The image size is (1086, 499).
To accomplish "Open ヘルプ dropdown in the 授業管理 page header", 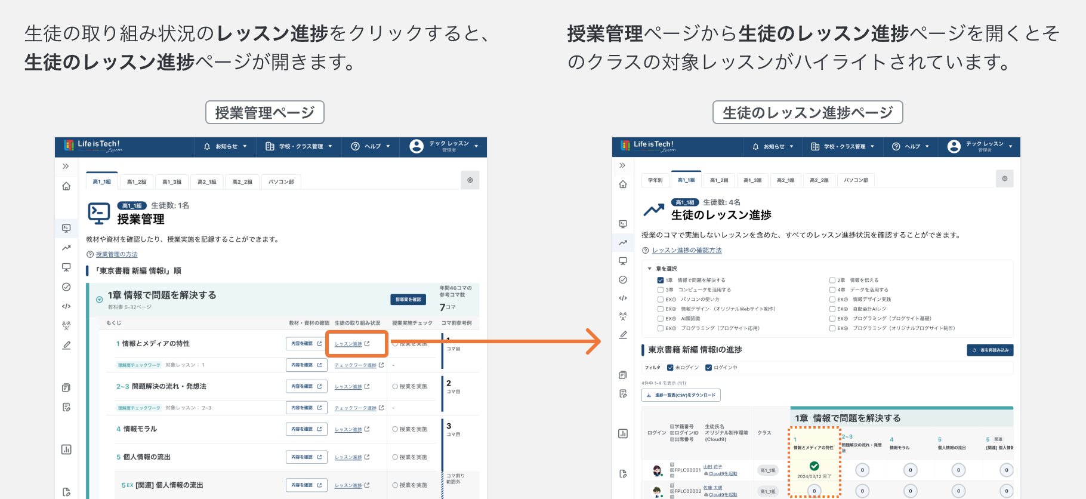I will coord(371,146).
